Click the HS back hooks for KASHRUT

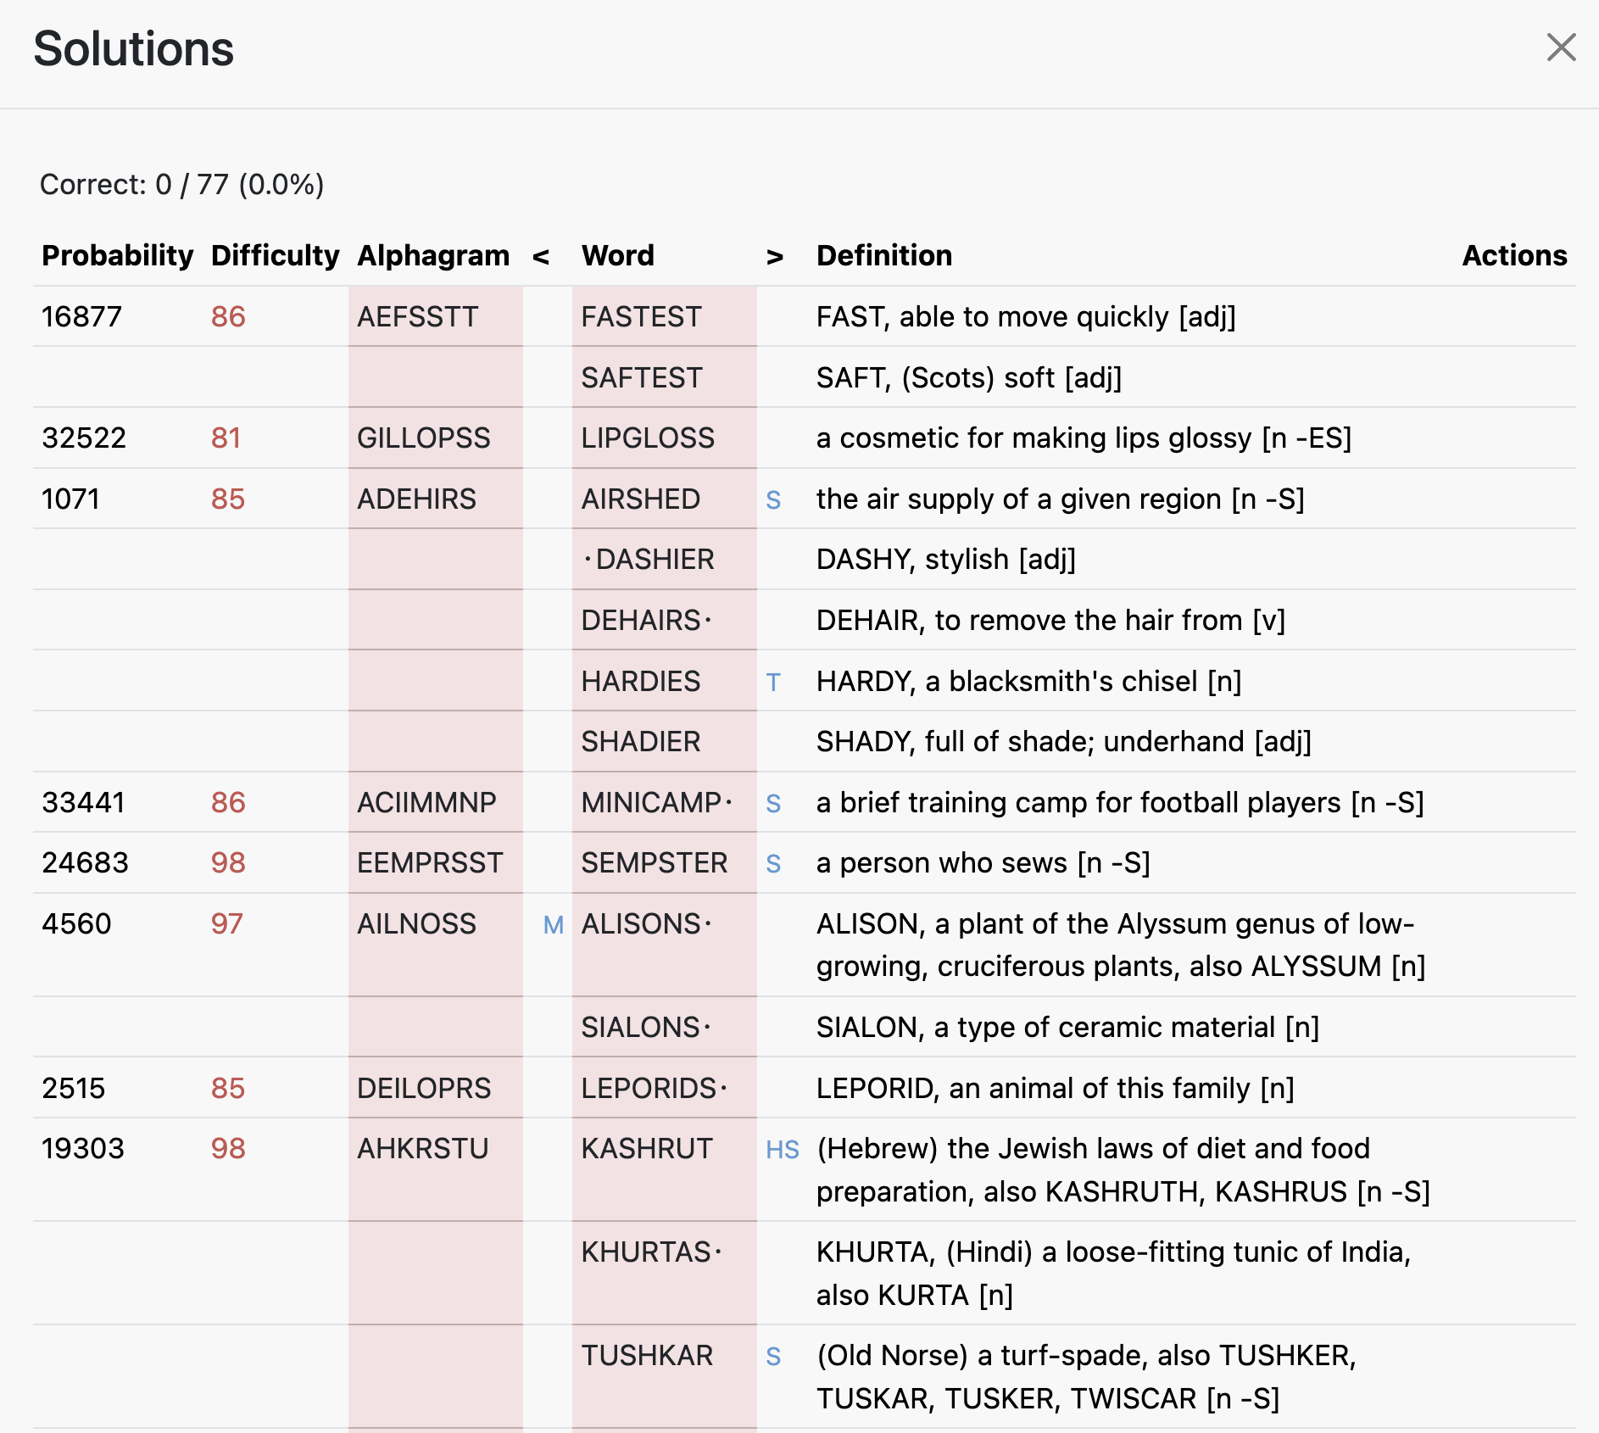782,1149
